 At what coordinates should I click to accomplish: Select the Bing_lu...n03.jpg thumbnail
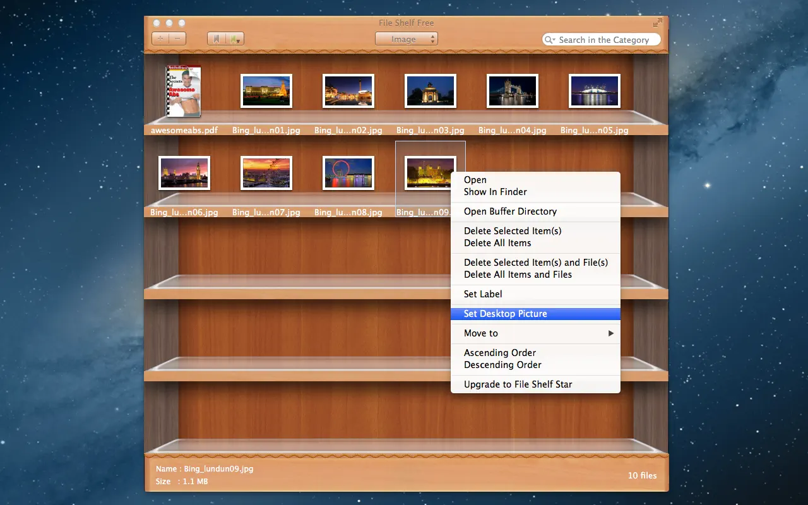pos(430,91)
